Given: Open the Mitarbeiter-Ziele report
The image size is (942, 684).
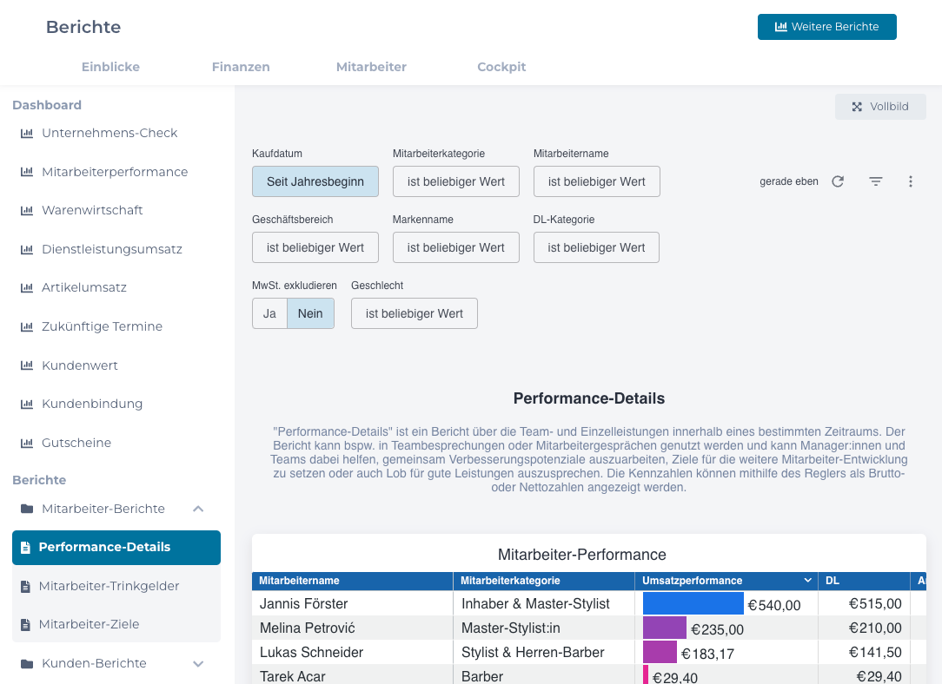Looking at the screenshot, I should [x=89, y=624].
